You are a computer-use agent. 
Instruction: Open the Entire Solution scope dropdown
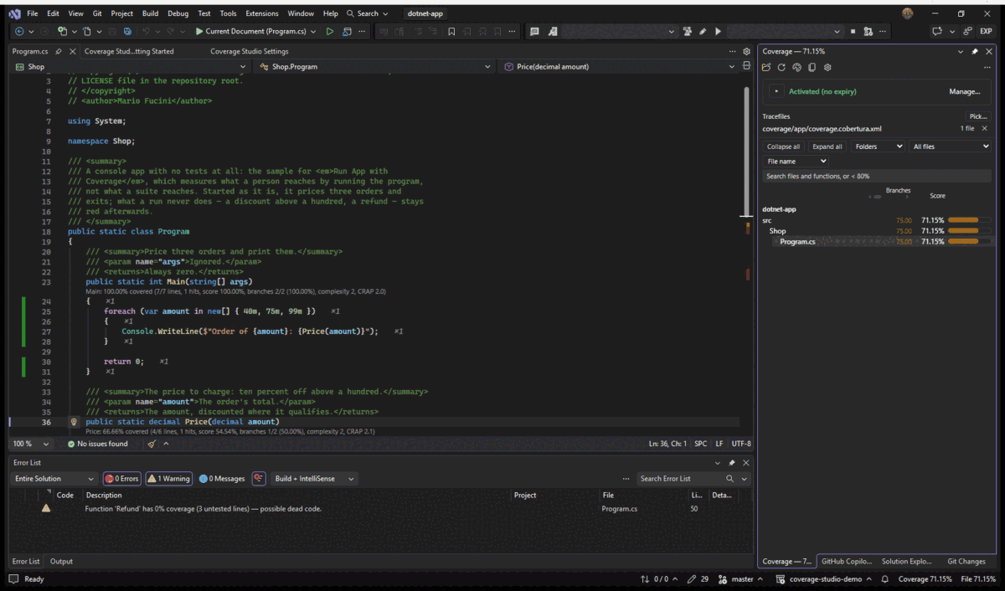tap(54, 479)
